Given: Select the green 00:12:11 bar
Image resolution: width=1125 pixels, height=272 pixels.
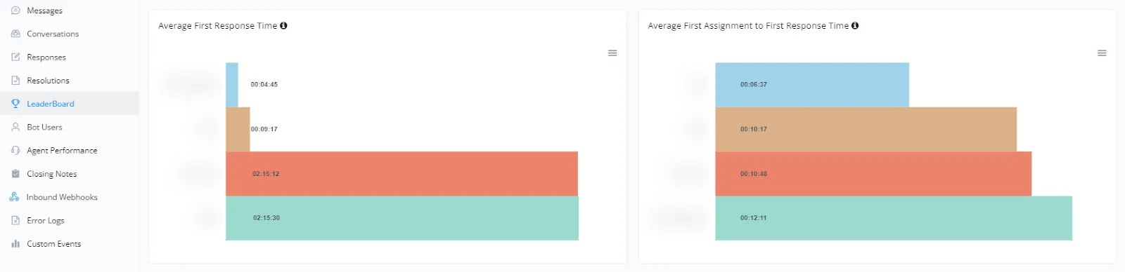Looking at the screenshot, I should tap(894, 218).
